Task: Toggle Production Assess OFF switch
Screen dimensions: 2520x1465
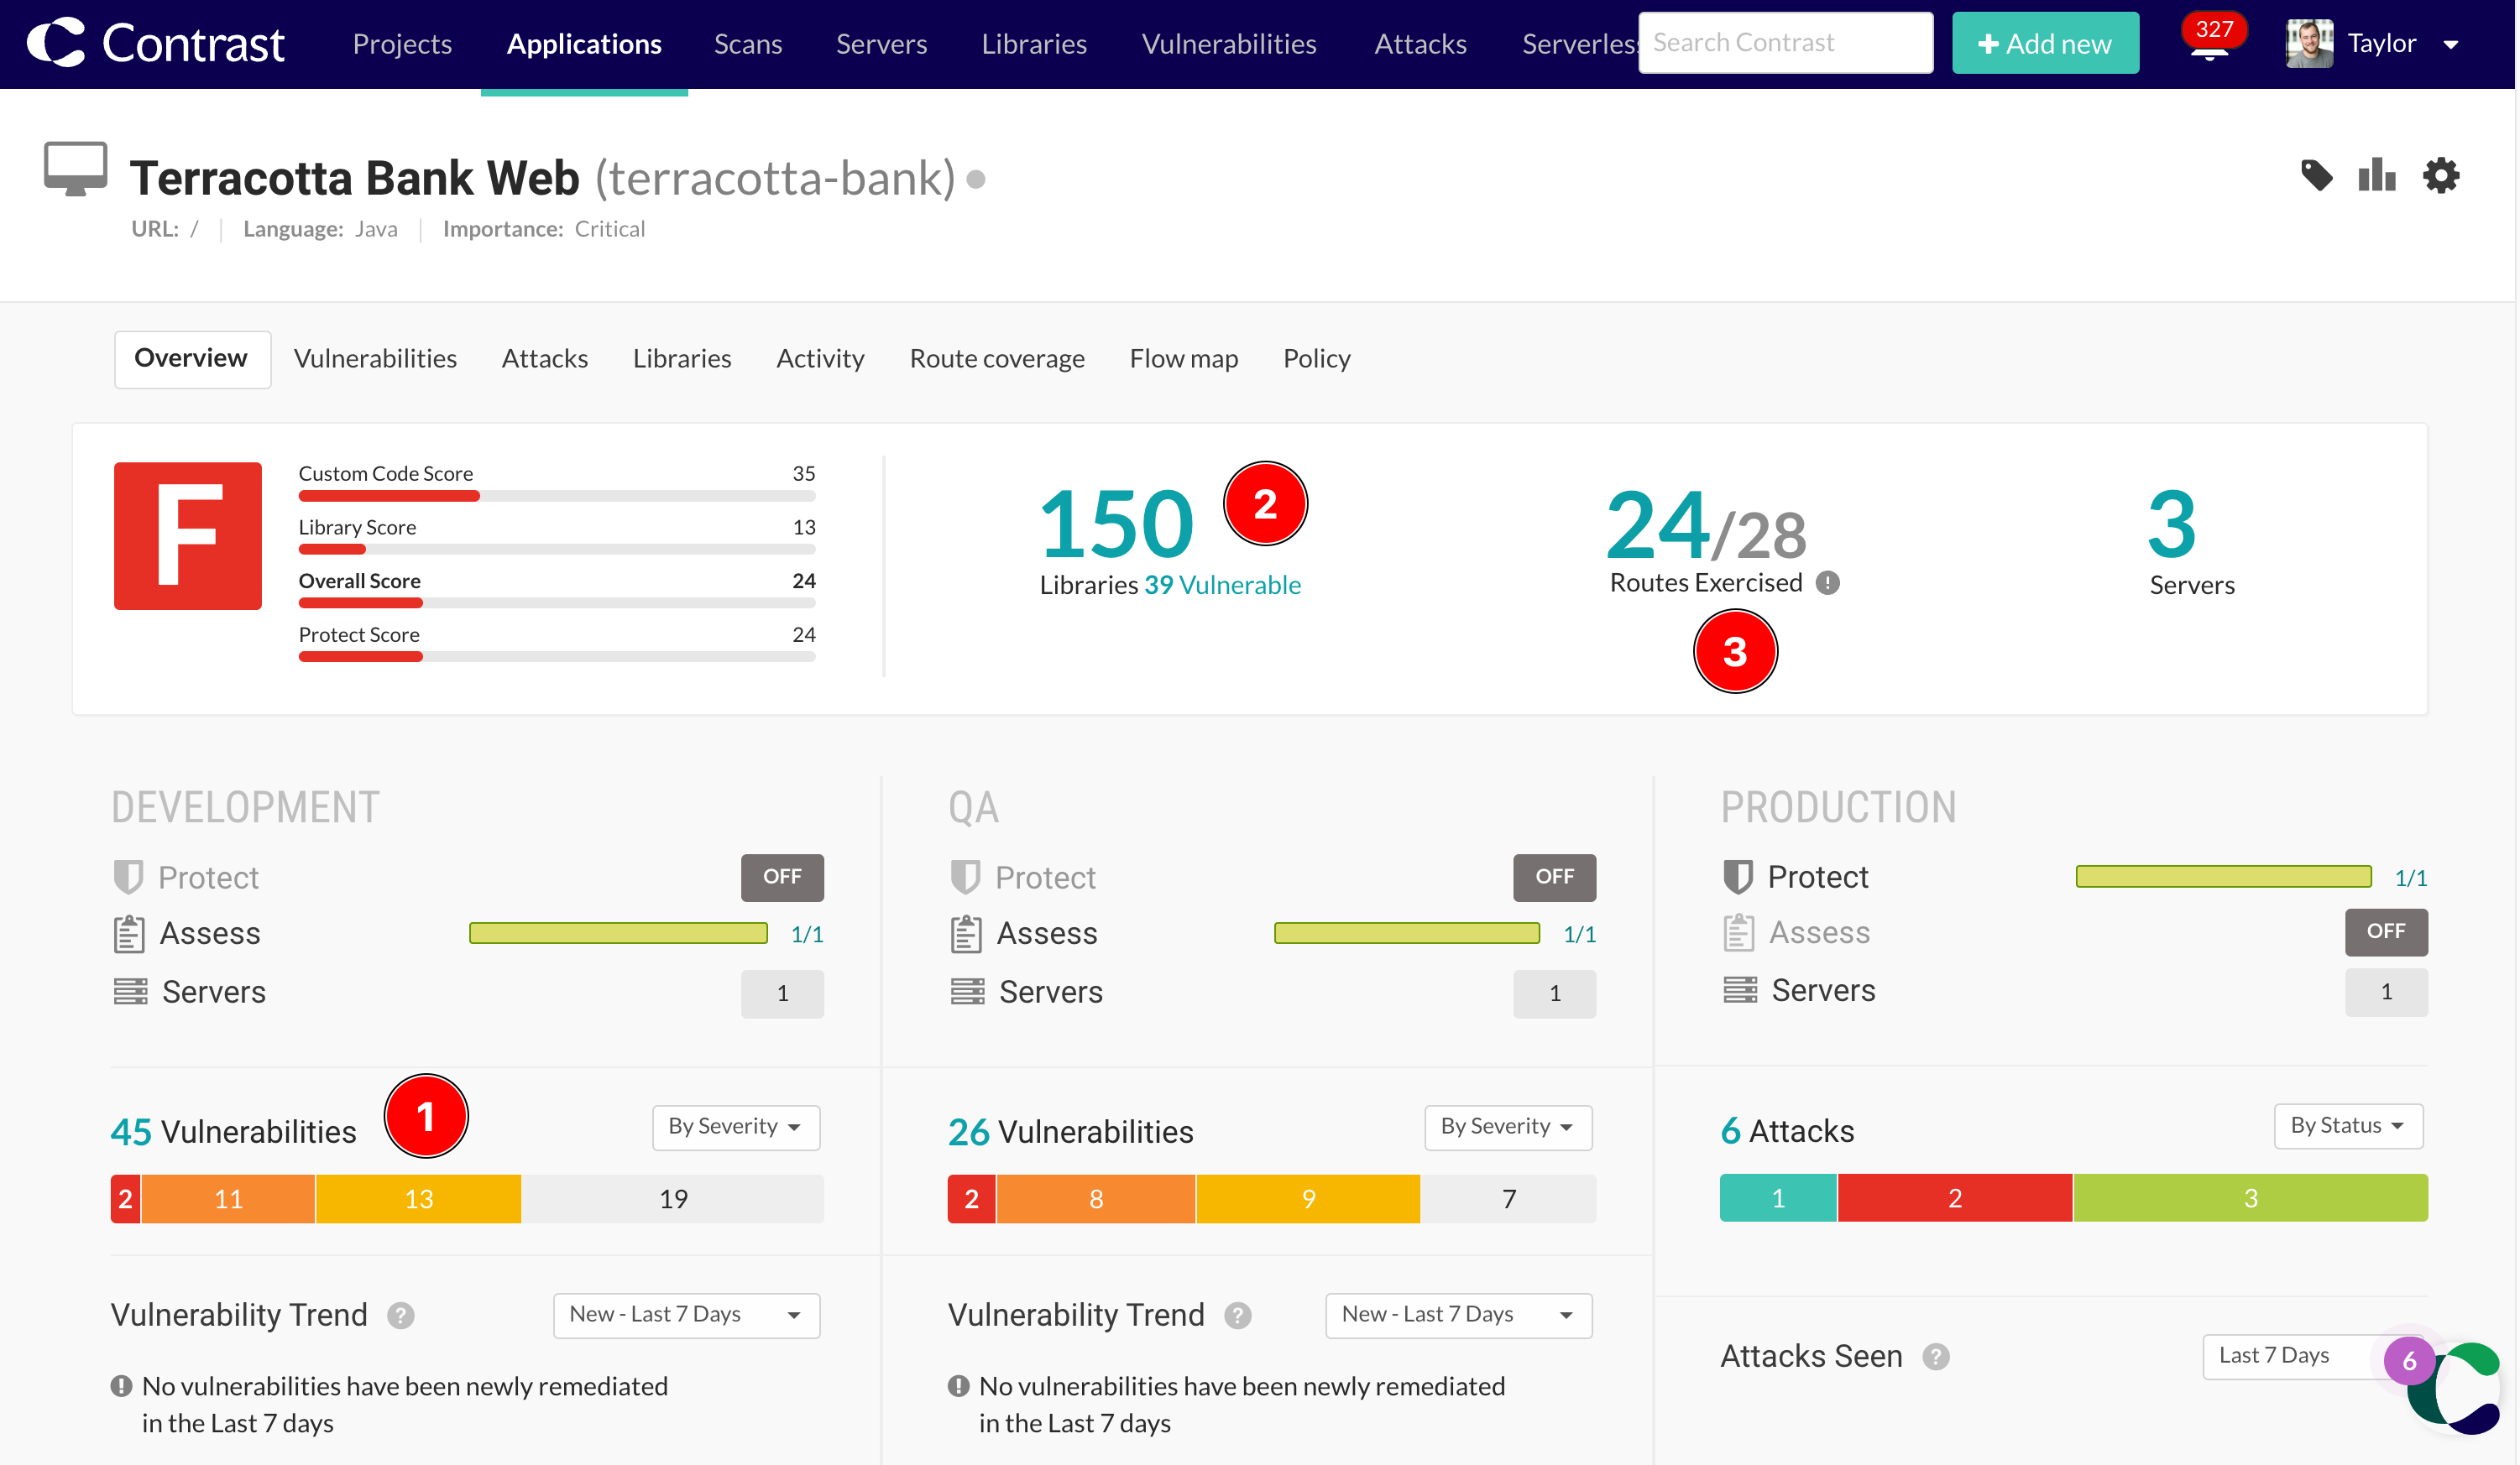Action: (x=2385, y=931)
